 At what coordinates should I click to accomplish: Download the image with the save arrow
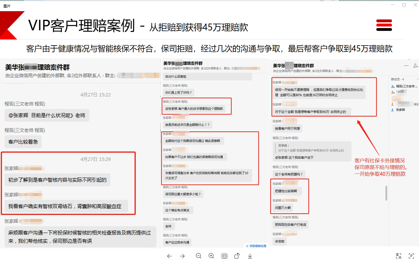pyautogui.click(x=250, y=256)
